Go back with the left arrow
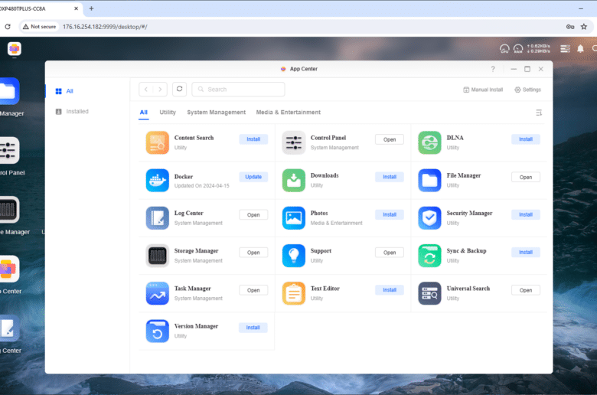The width and height of the screenshot is (597, 395). point(146,89)
